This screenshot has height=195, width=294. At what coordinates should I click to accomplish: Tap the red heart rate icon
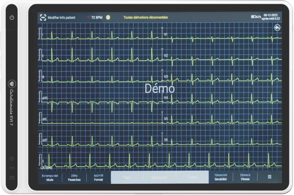coord(88,18)
